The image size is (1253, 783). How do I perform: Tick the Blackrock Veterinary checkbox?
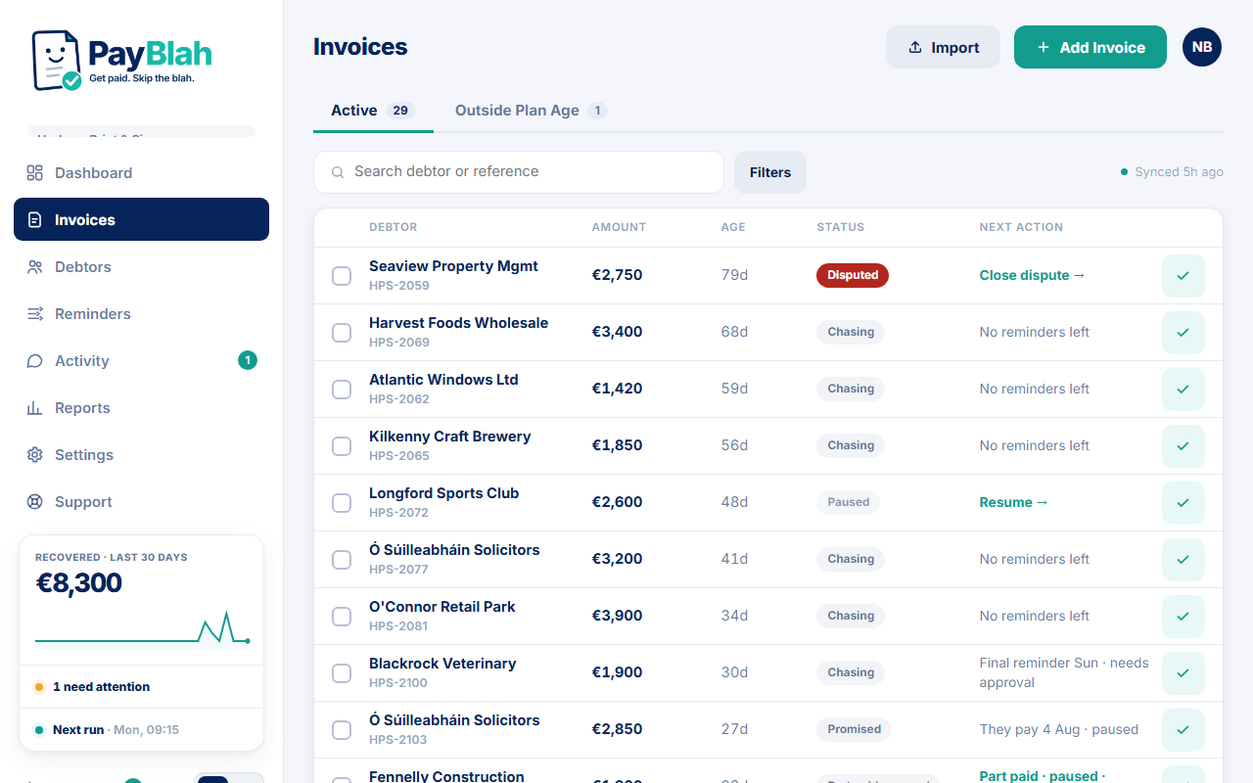point(342,673)
